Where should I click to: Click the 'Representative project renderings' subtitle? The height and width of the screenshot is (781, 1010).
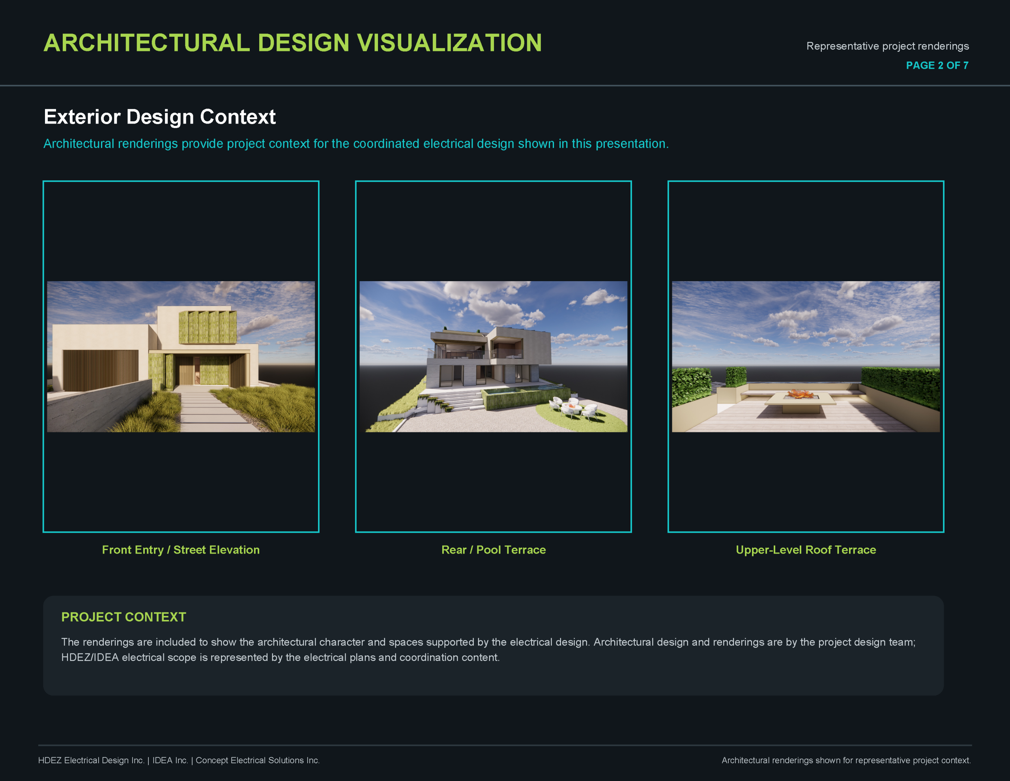(x=887, y=46)
